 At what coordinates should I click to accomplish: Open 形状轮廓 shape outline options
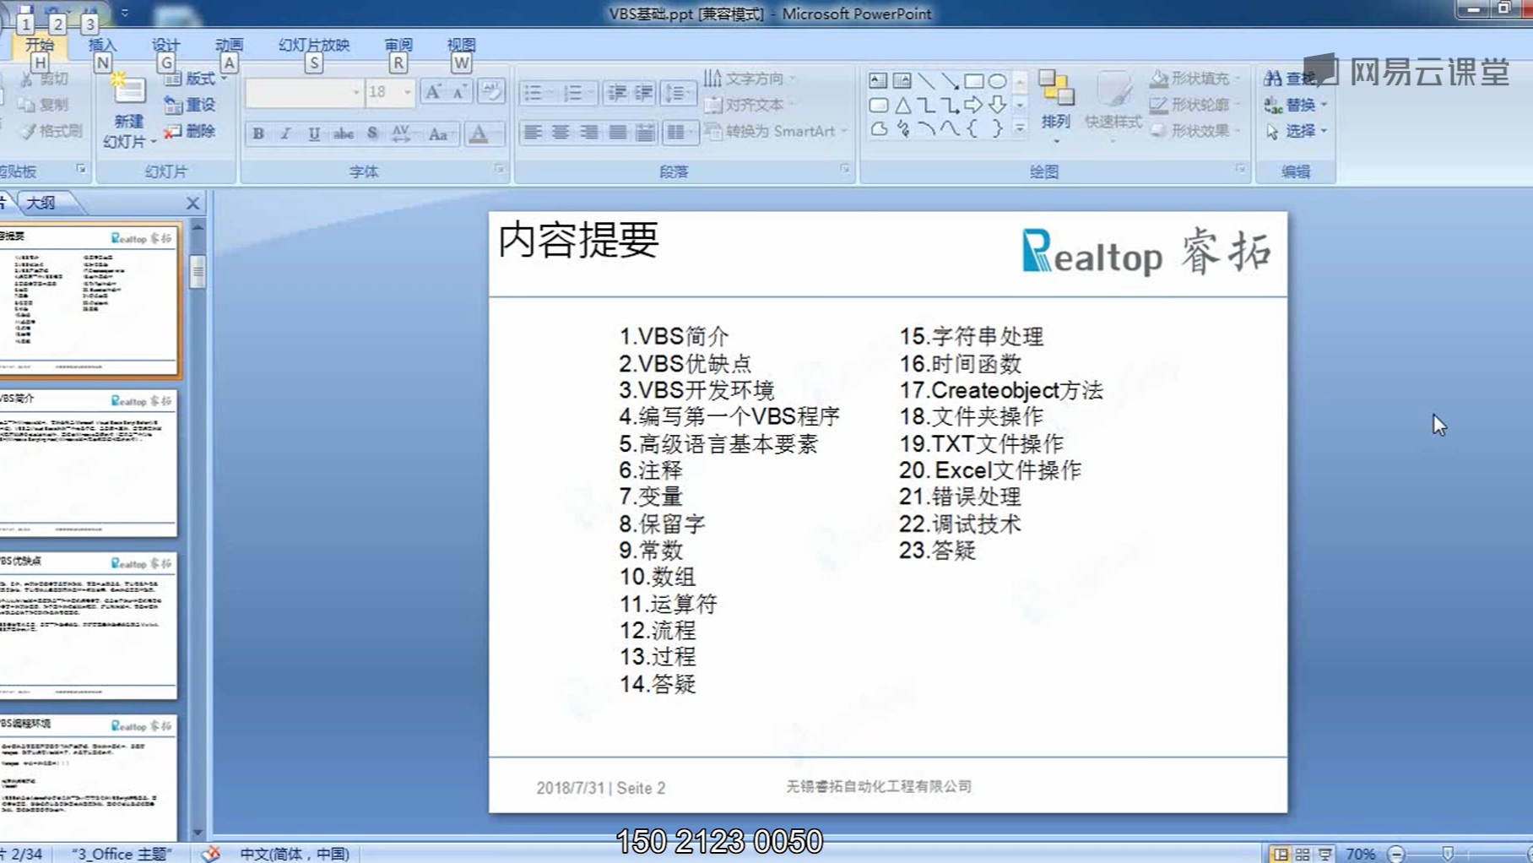[x=1195, y=105]
